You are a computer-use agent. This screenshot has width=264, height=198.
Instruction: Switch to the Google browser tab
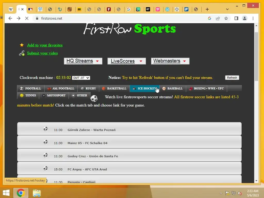(x=128, y=10)
